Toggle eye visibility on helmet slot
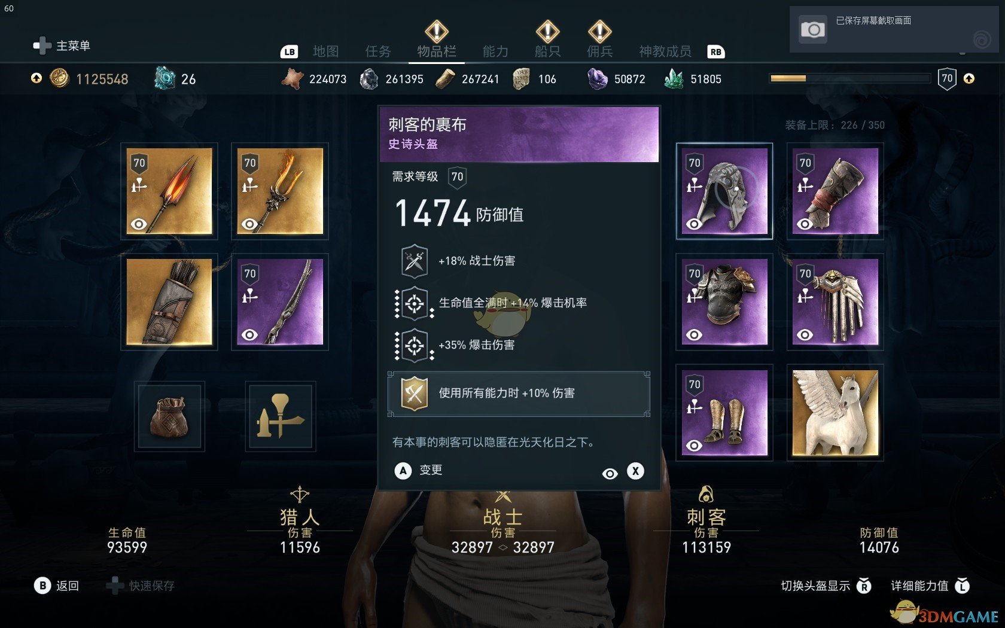The height and width of the screenshot is (628, 1005). 694,224
